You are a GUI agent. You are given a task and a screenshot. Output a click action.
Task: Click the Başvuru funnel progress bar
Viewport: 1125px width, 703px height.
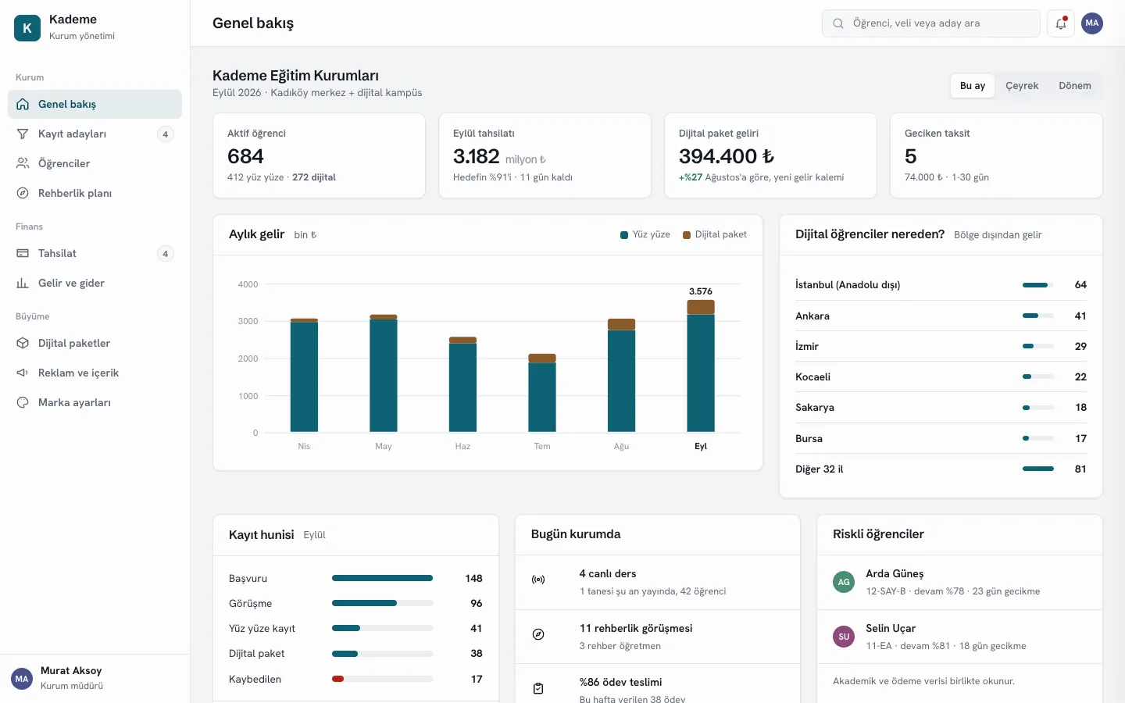(382, 578)
